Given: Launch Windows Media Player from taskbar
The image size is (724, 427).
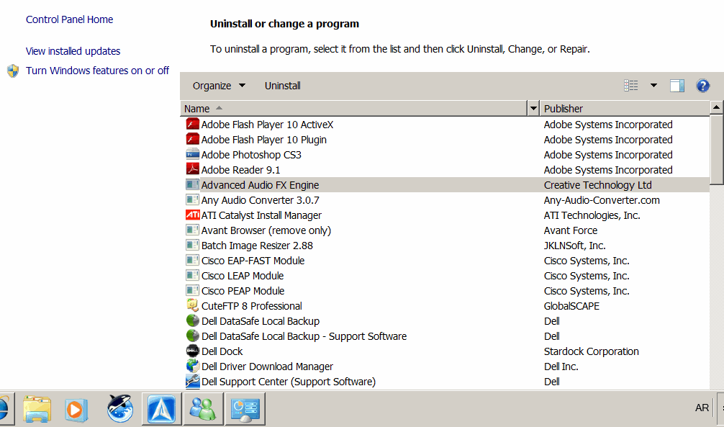Looking at the screenshot, I should (76, 409).
